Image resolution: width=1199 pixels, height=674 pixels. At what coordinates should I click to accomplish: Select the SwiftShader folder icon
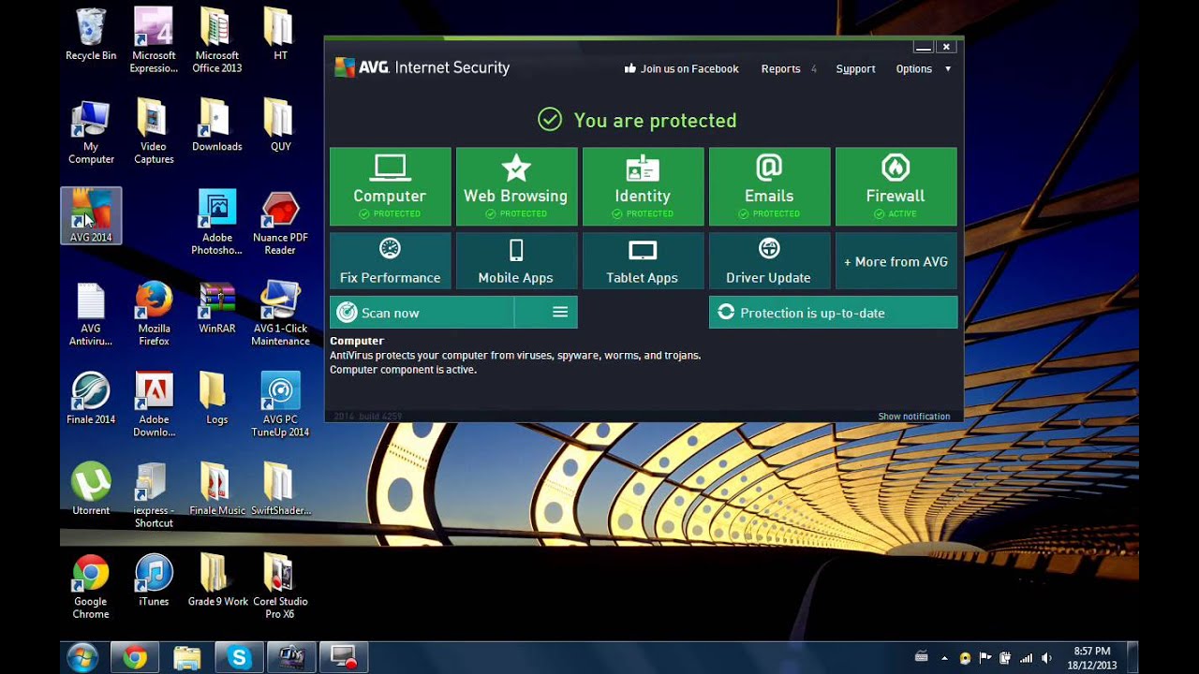(280, 490)
